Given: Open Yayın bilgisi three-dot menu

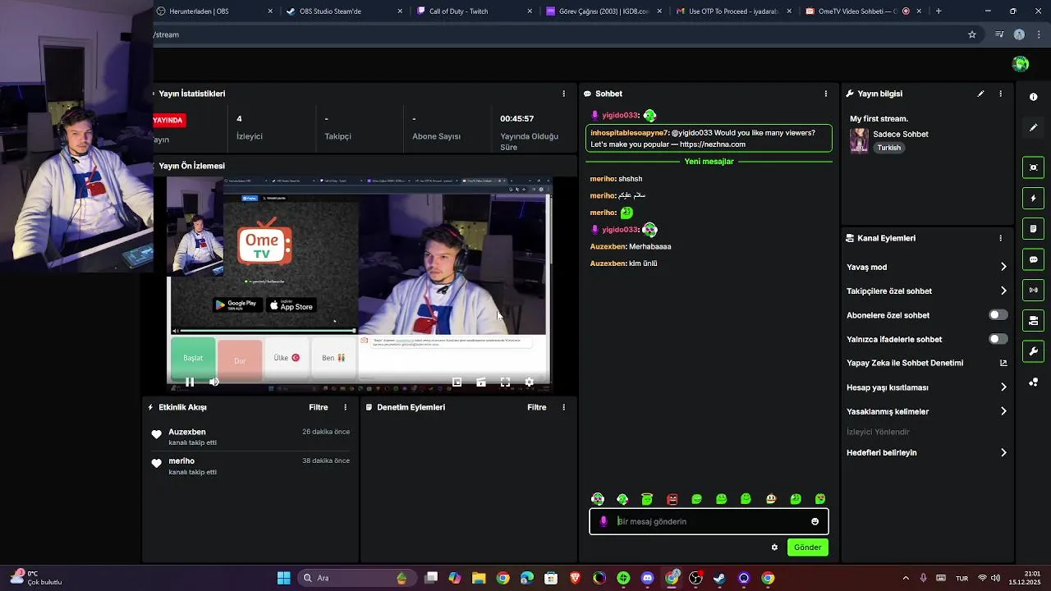Looking at the screenshot, I should click(x=1000, y=94).
